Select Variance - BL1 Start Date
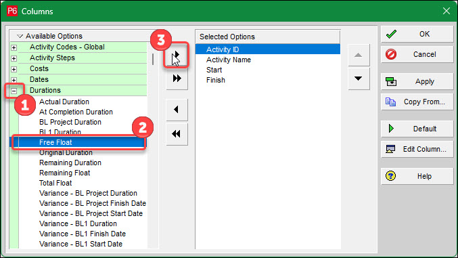 point(81,244)
